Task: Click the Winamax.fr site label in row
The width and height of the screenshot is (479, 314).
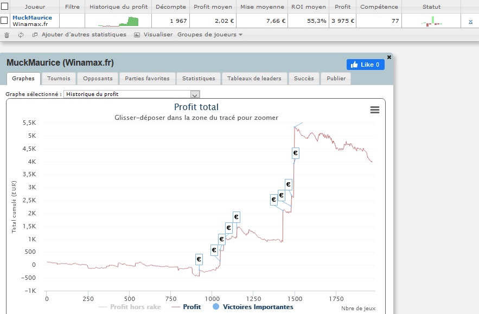Action: (x=30, y=24)
